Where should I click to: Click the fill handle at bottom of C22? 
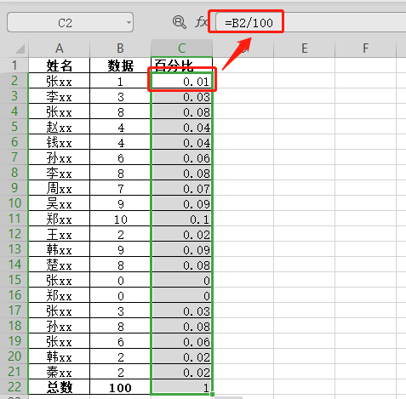pyautogui.click(x=213, y=395)
